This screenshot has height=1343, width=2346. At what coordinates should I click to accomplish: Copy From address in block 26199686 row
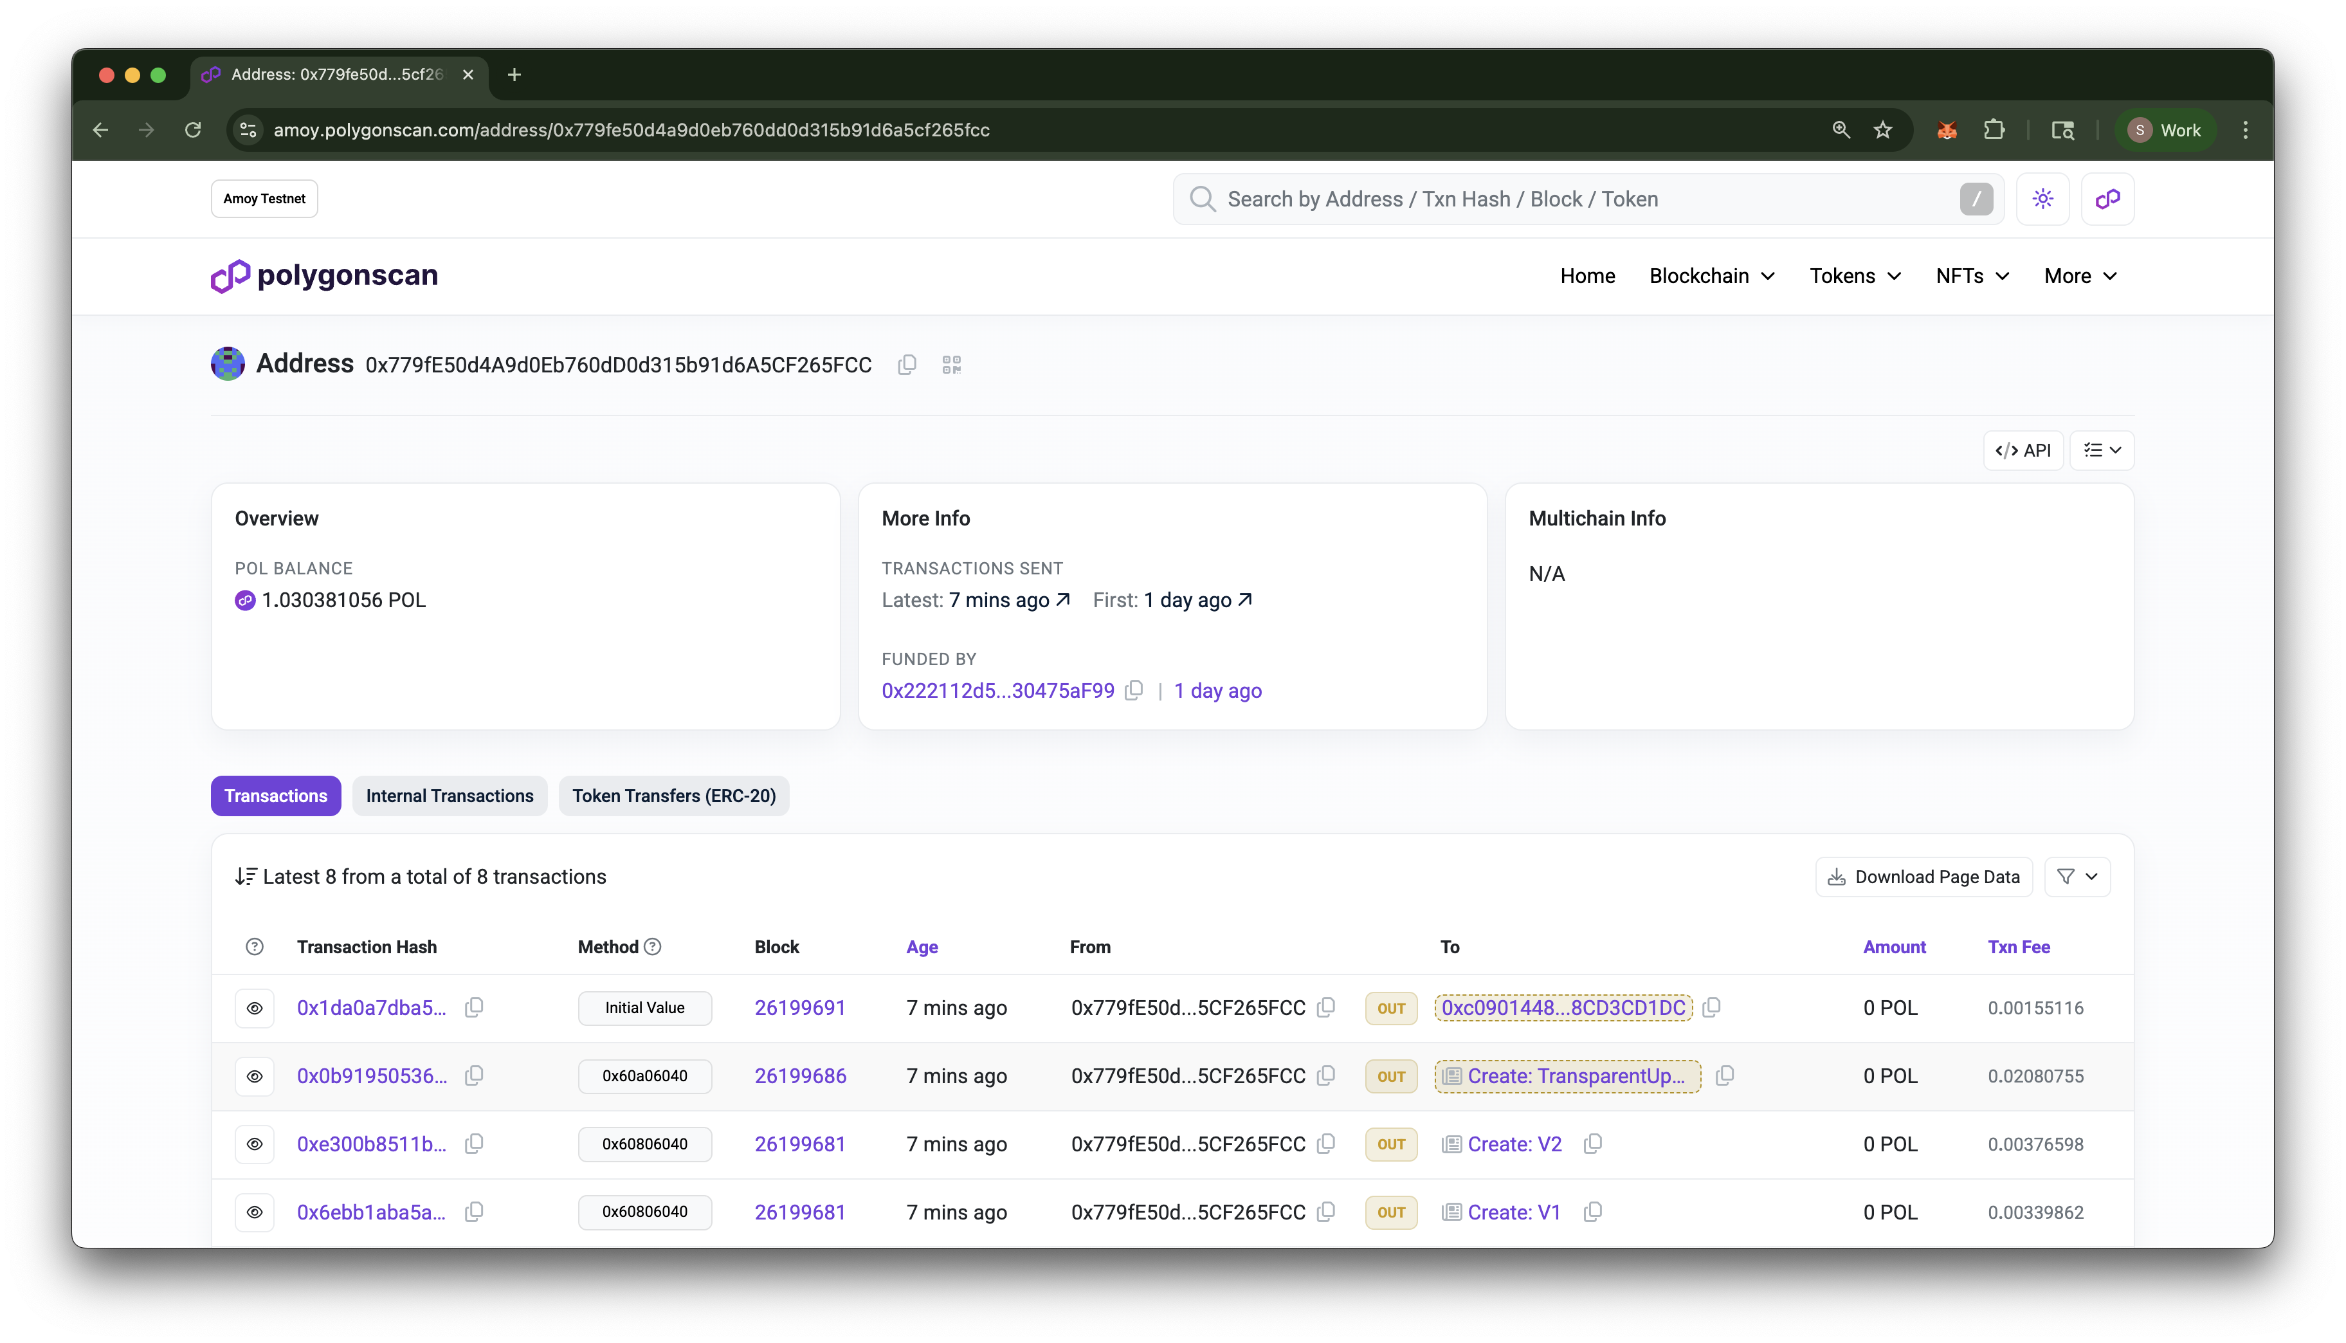coord(1326,1075)
